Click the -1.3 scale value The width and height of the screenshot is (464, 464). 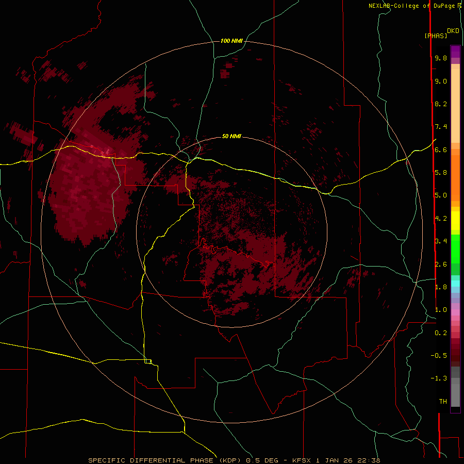pyautogui.click(x=439, y=378)
